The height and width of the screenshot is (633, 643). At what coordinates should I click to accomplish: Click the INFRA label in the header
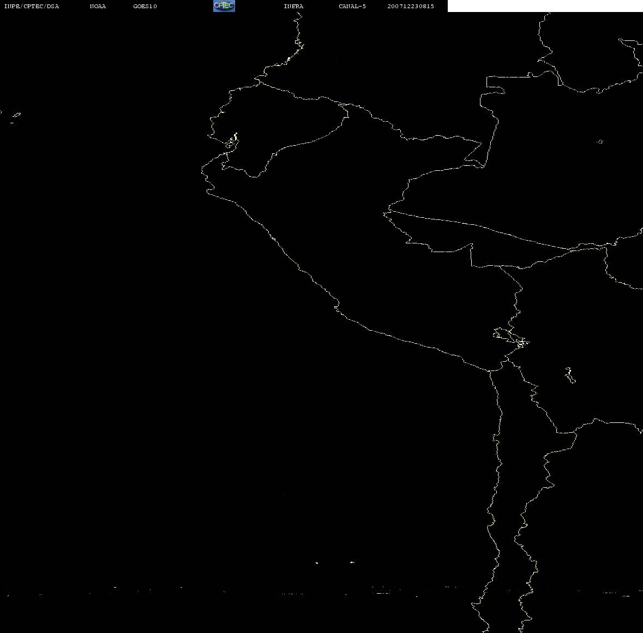click(293, 7)
